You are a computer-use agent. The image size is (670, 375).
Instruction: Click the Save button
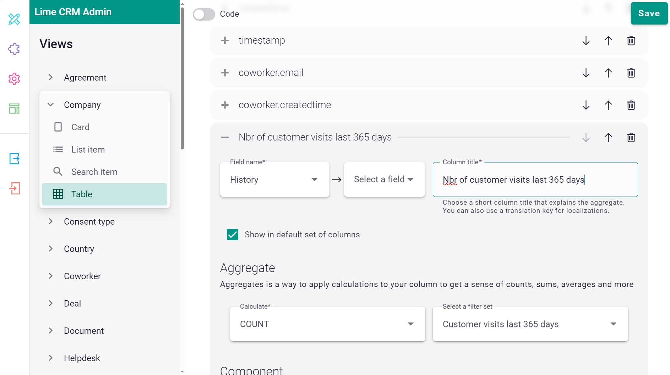[649, 13]
